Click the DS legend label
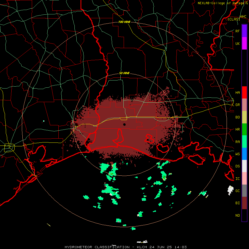249x249 pixels. point(237,166)
